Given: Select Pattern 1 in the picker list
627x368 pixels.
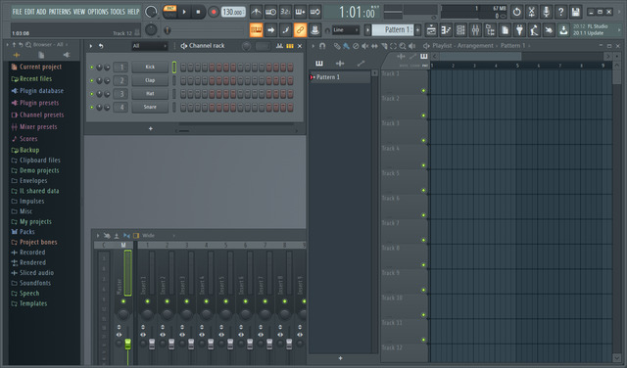Looking at the screenshot, I should 340,77.
